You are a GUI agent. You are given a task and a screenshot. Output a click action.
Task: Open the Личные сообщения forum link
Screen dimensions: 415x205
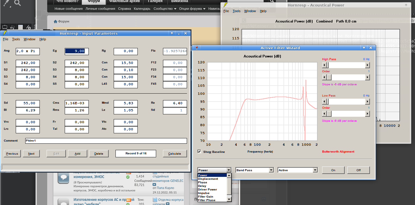tap(100, 9)
